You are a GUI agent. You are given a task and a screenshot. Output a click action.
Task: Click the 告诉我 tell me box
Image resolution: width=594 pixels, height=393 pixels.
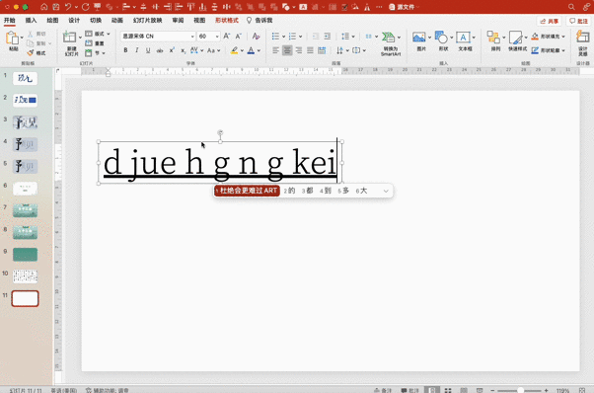(260, 21)
